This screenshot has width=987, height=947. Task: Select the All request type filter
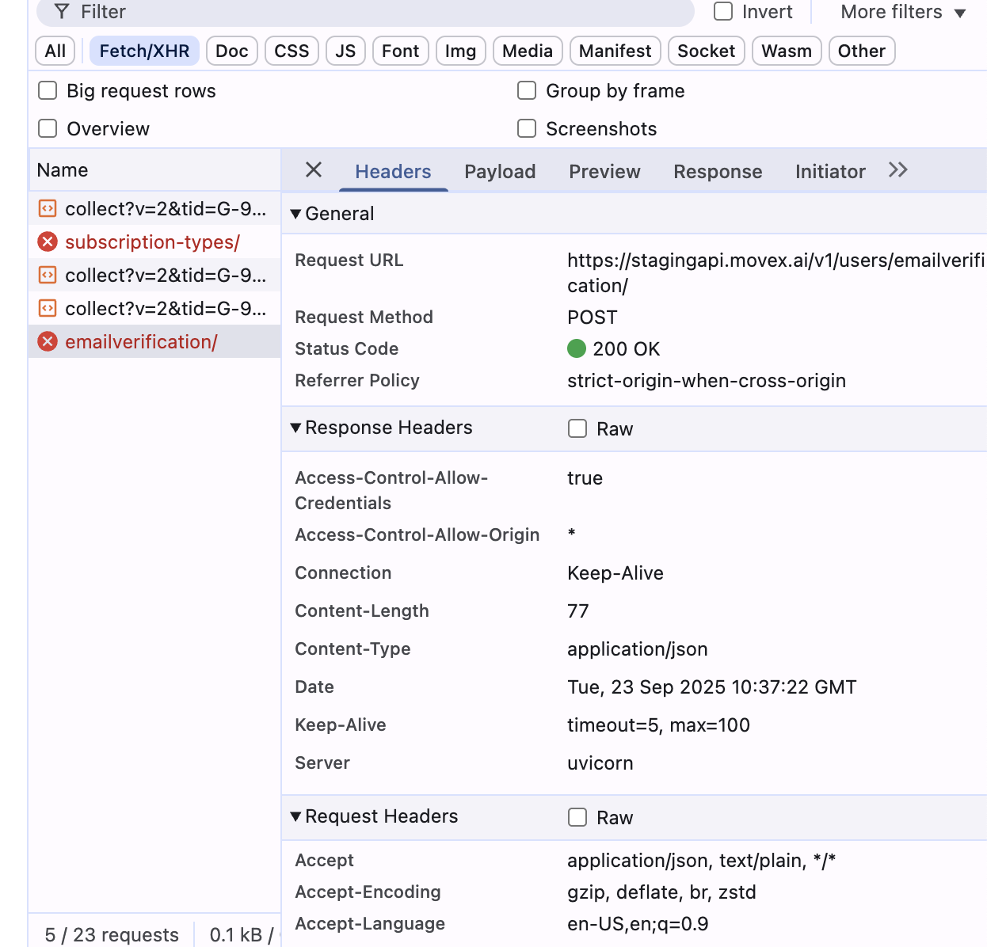[55, 51]
